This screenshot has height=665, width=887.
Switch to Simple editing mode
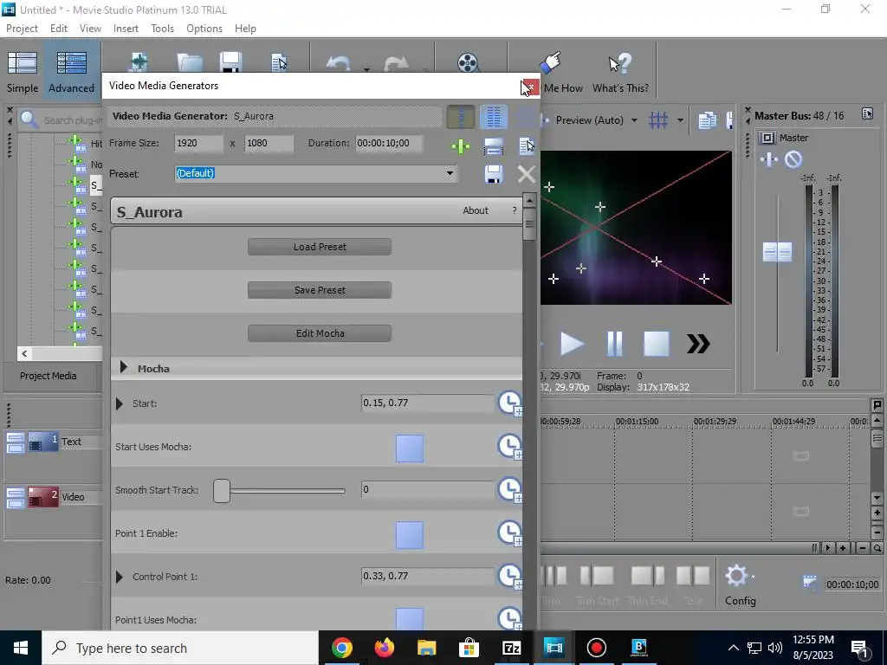click(22, 71)
